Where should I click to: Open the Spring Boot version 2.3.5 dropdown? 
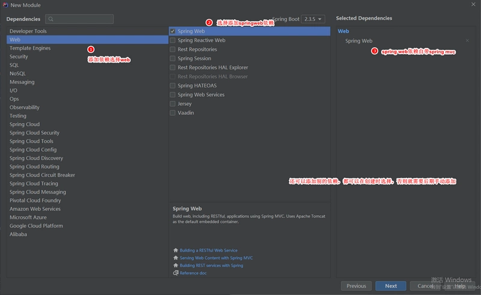[x=313, y=19]
